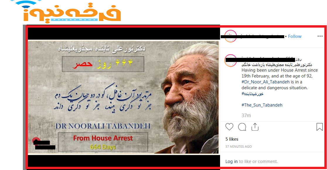Open the #The_Sun_Tabandeh hashtag
Screen dimensions: 327x170
point(262,105)
